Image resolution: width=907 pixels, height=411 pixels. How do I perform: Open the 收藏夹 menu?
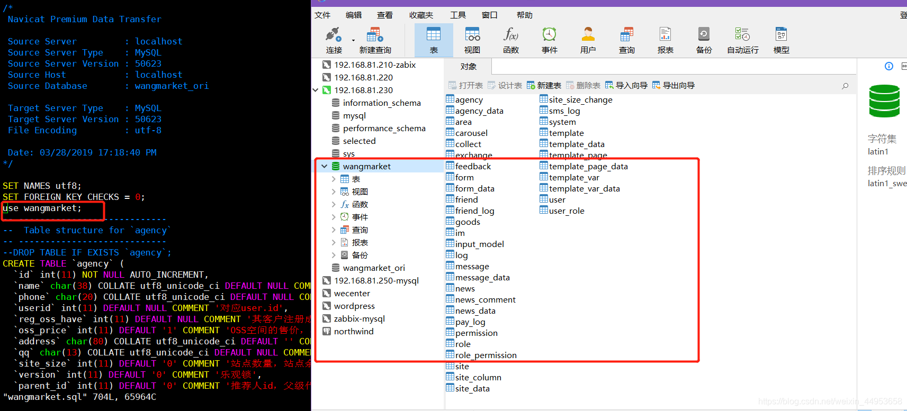tap(421, 15)
